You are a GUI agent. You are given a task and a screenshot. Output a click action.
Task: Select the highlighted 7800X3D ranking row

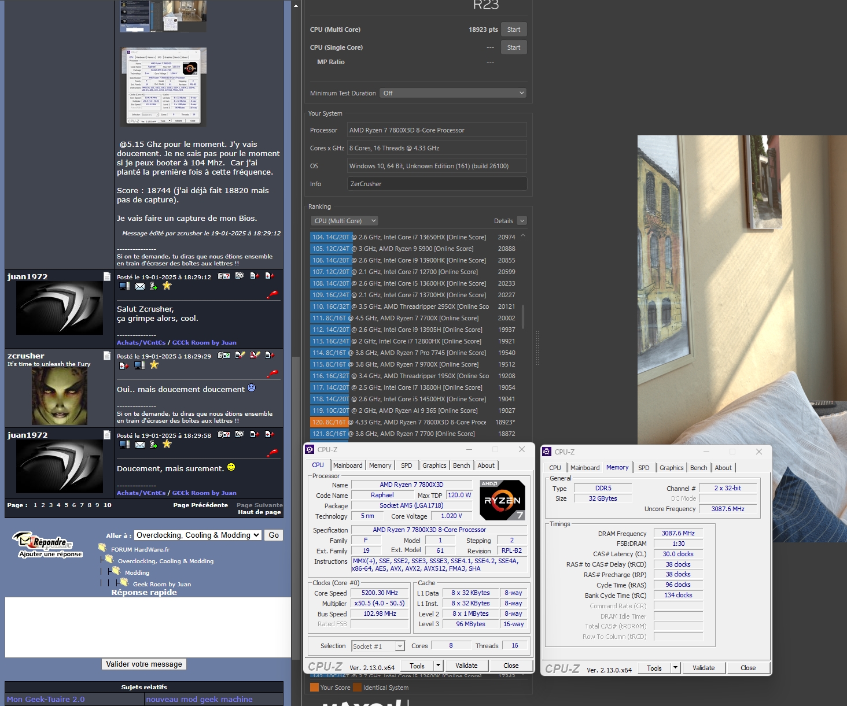413,422
